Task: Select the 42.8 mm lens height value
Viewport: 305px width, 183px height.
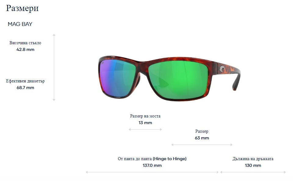Action: pos(25,49)
